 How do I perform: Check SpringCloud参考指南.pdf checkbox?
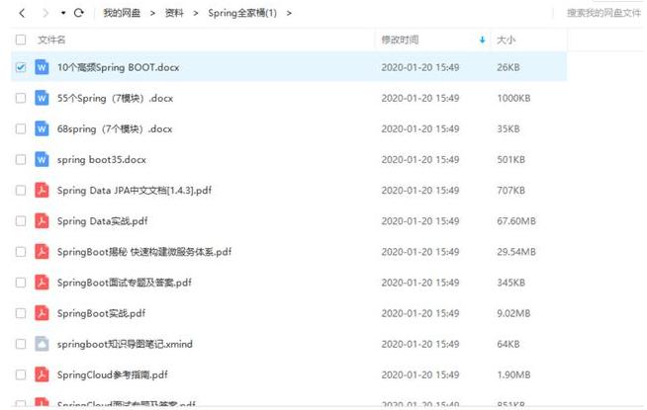click(21, 375)
